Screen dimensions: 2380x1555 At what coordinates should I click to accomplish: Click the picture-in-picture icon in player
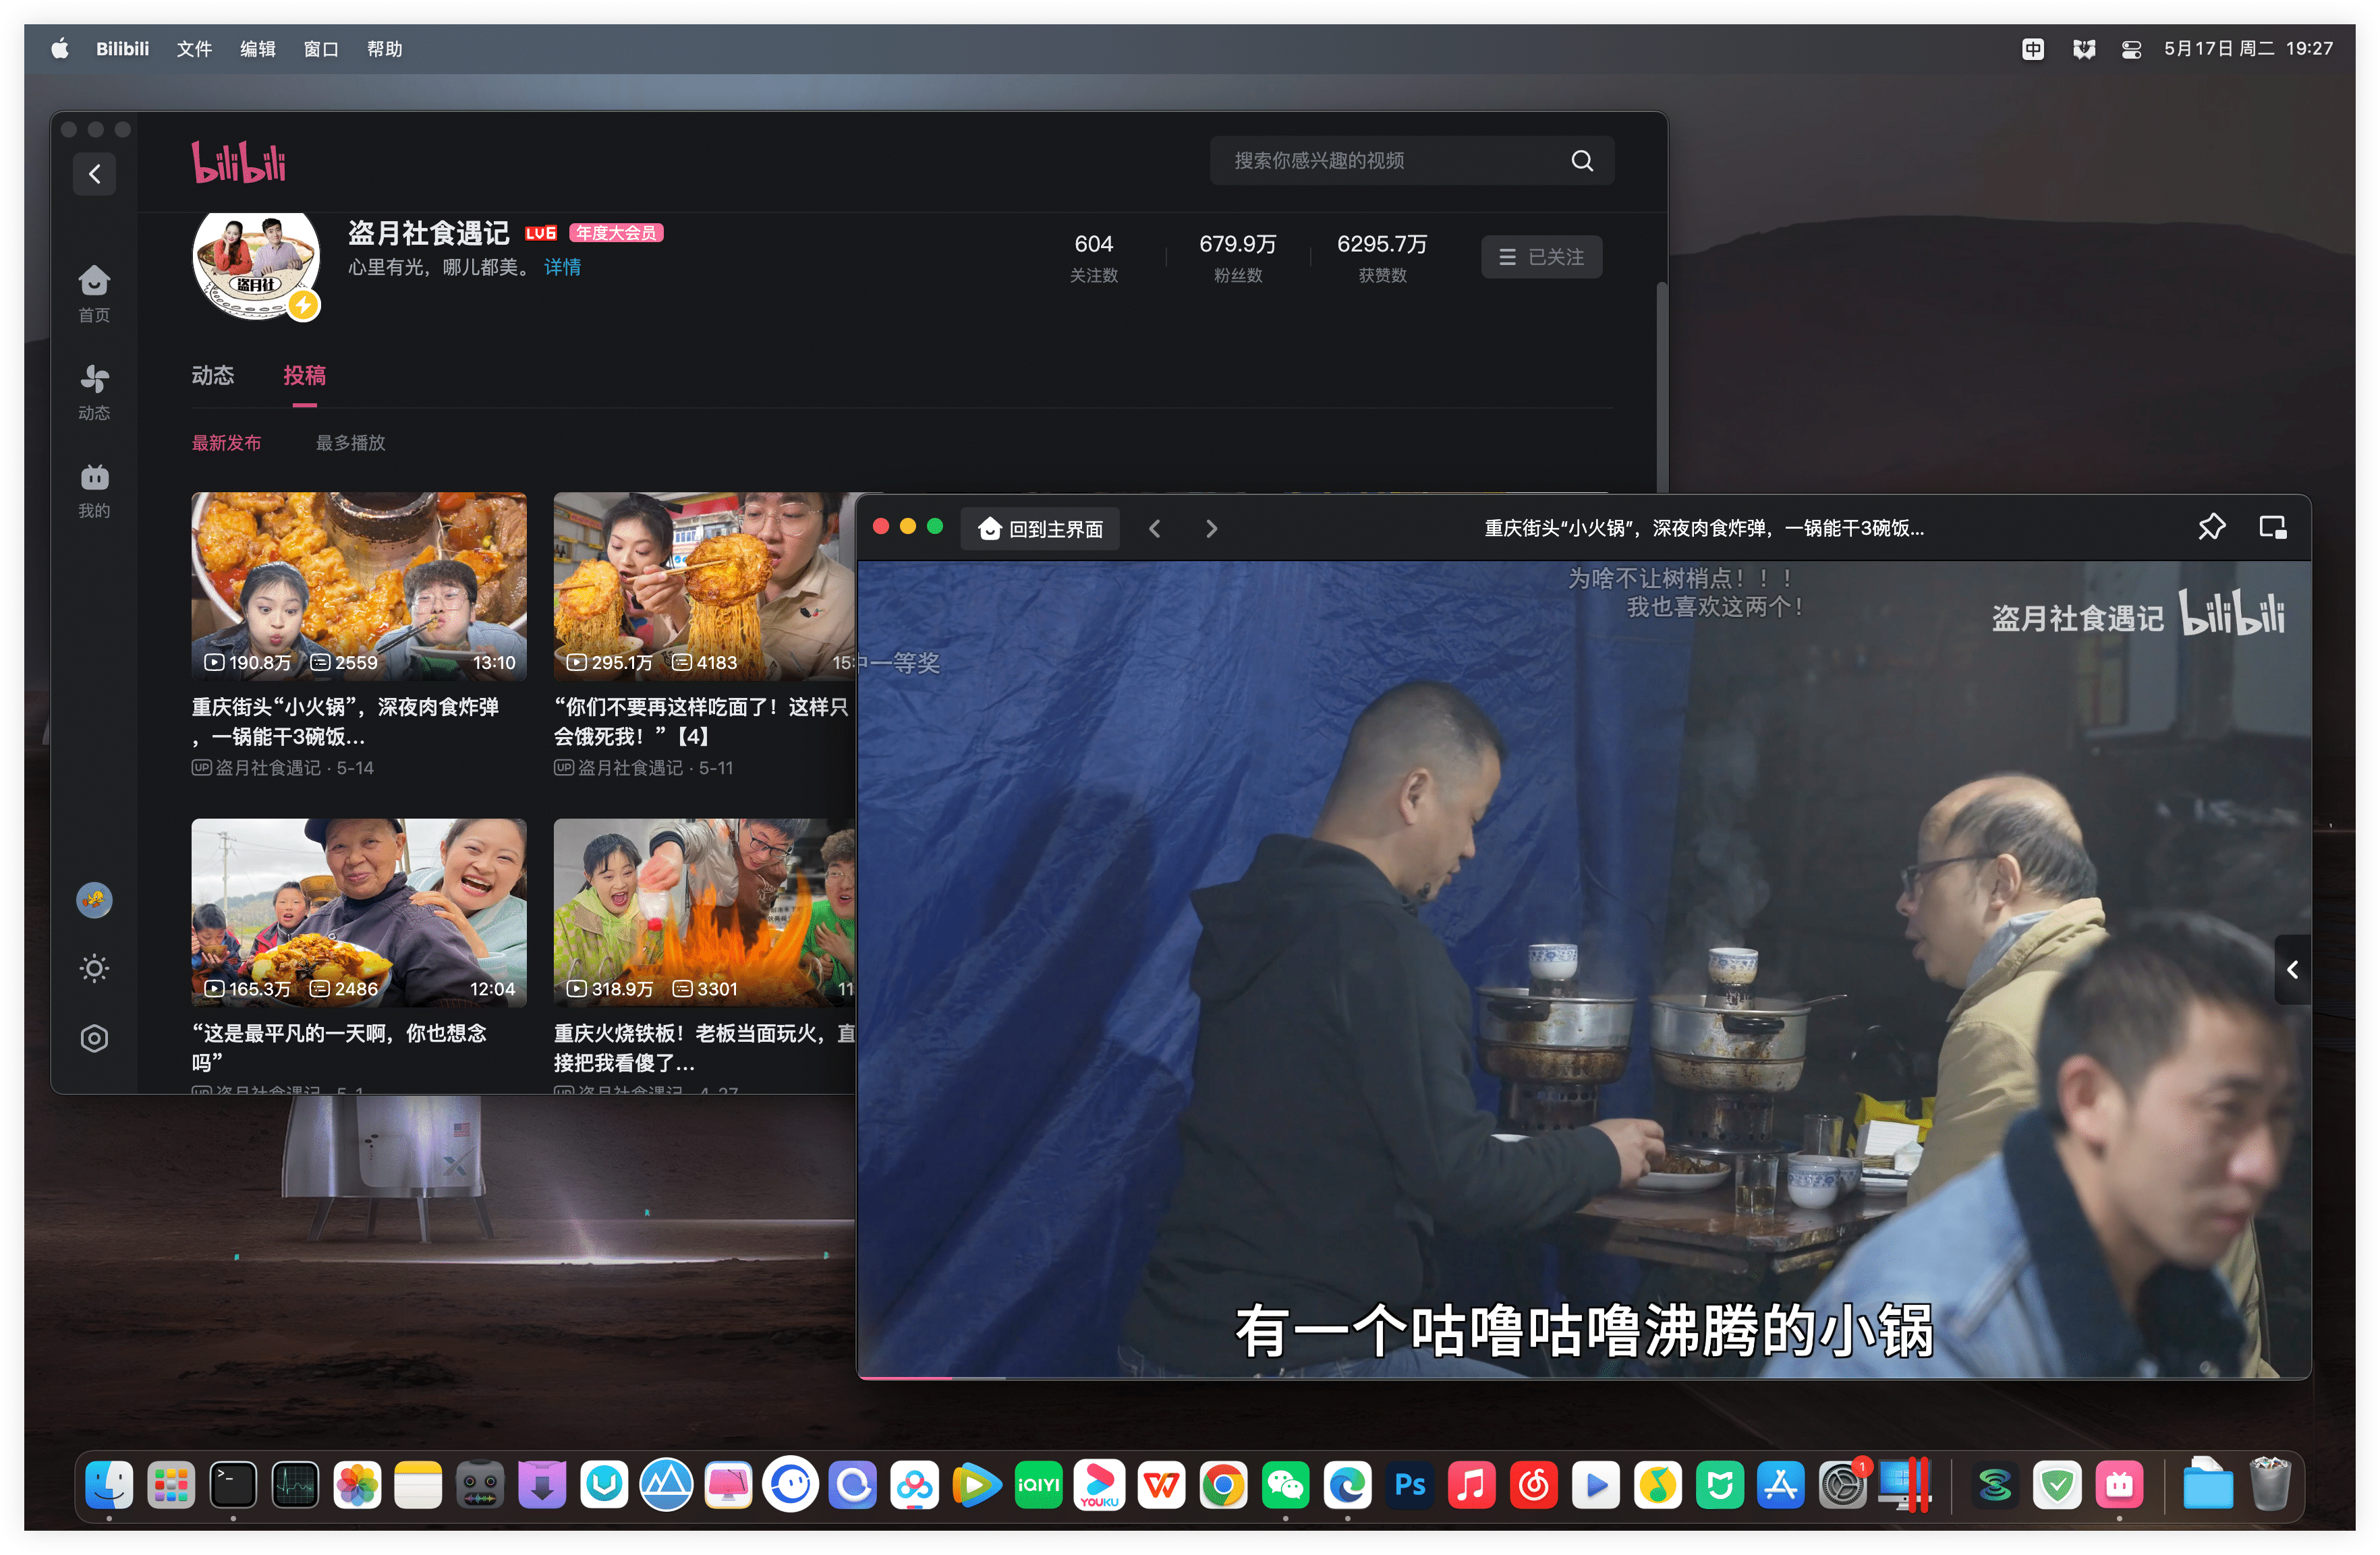[2273, 527]
